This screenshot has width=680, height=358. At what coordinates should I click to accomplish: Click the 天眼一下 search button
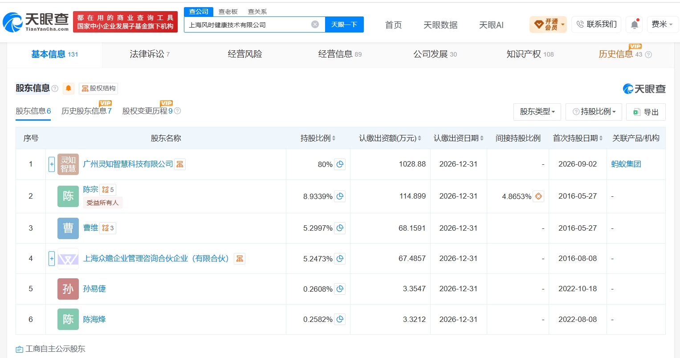[344, 24]
